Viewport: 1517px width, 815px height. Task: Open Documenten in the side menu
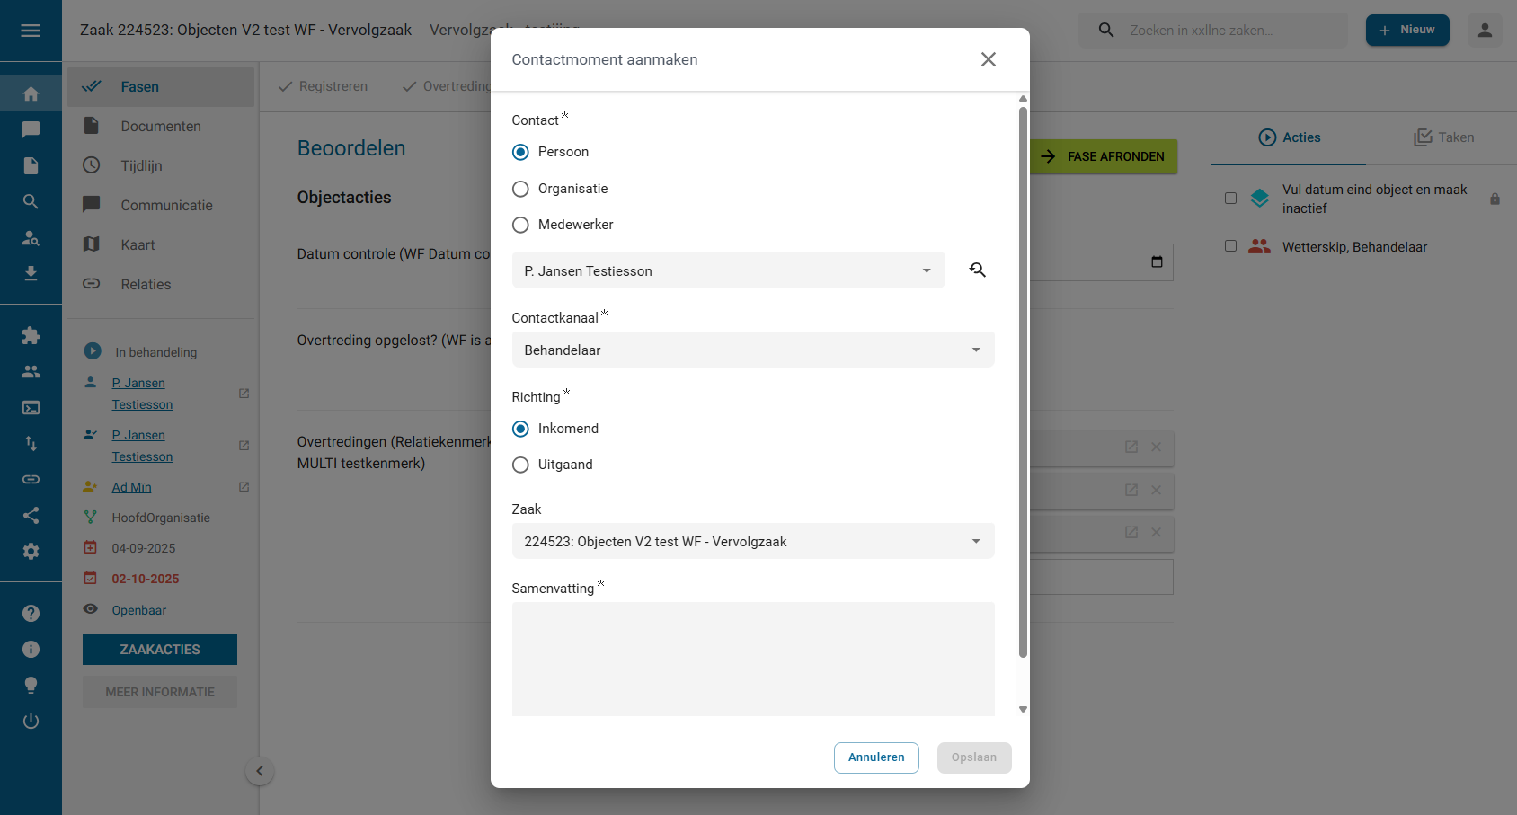tap(161, 127)
